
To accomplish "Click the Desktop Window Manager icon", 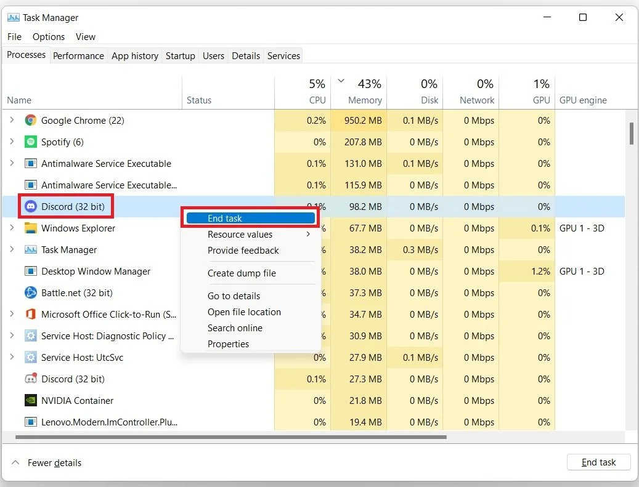I will (x=31, y=271).
